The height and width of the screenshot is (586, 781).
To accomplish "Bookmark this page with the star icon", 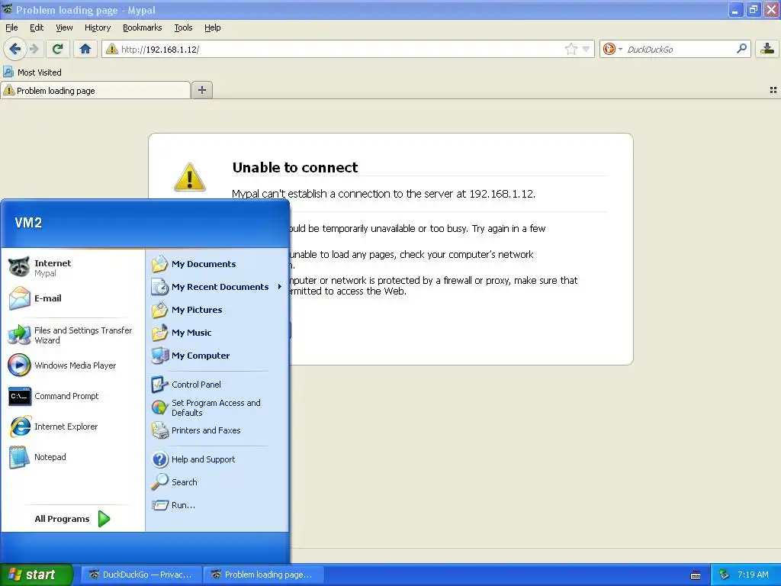I will coord(570,49).
